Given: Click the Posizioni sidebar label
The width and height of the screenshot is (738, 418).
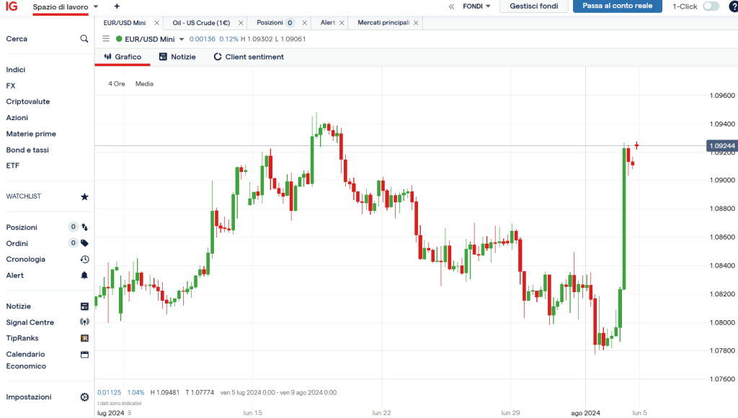Looking at the screenshot, I should [22, 227].
